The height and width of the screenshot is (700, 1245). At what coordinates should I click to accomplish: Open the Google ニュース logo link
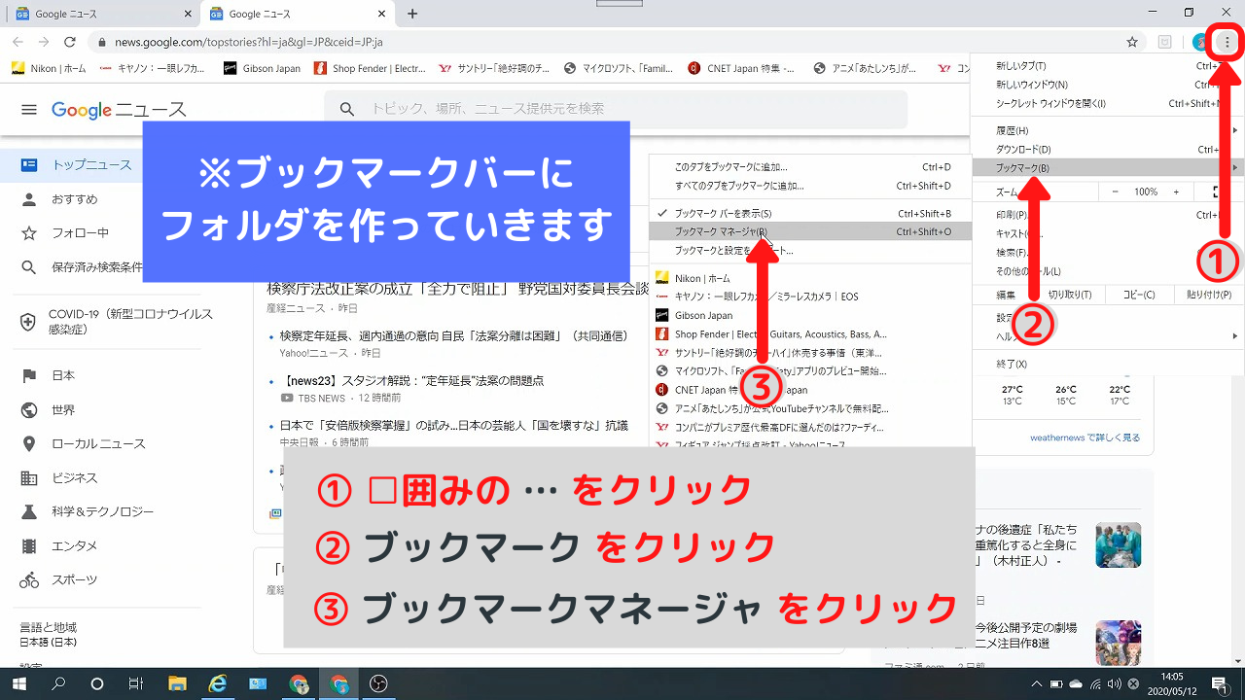[x=119, y=110]
